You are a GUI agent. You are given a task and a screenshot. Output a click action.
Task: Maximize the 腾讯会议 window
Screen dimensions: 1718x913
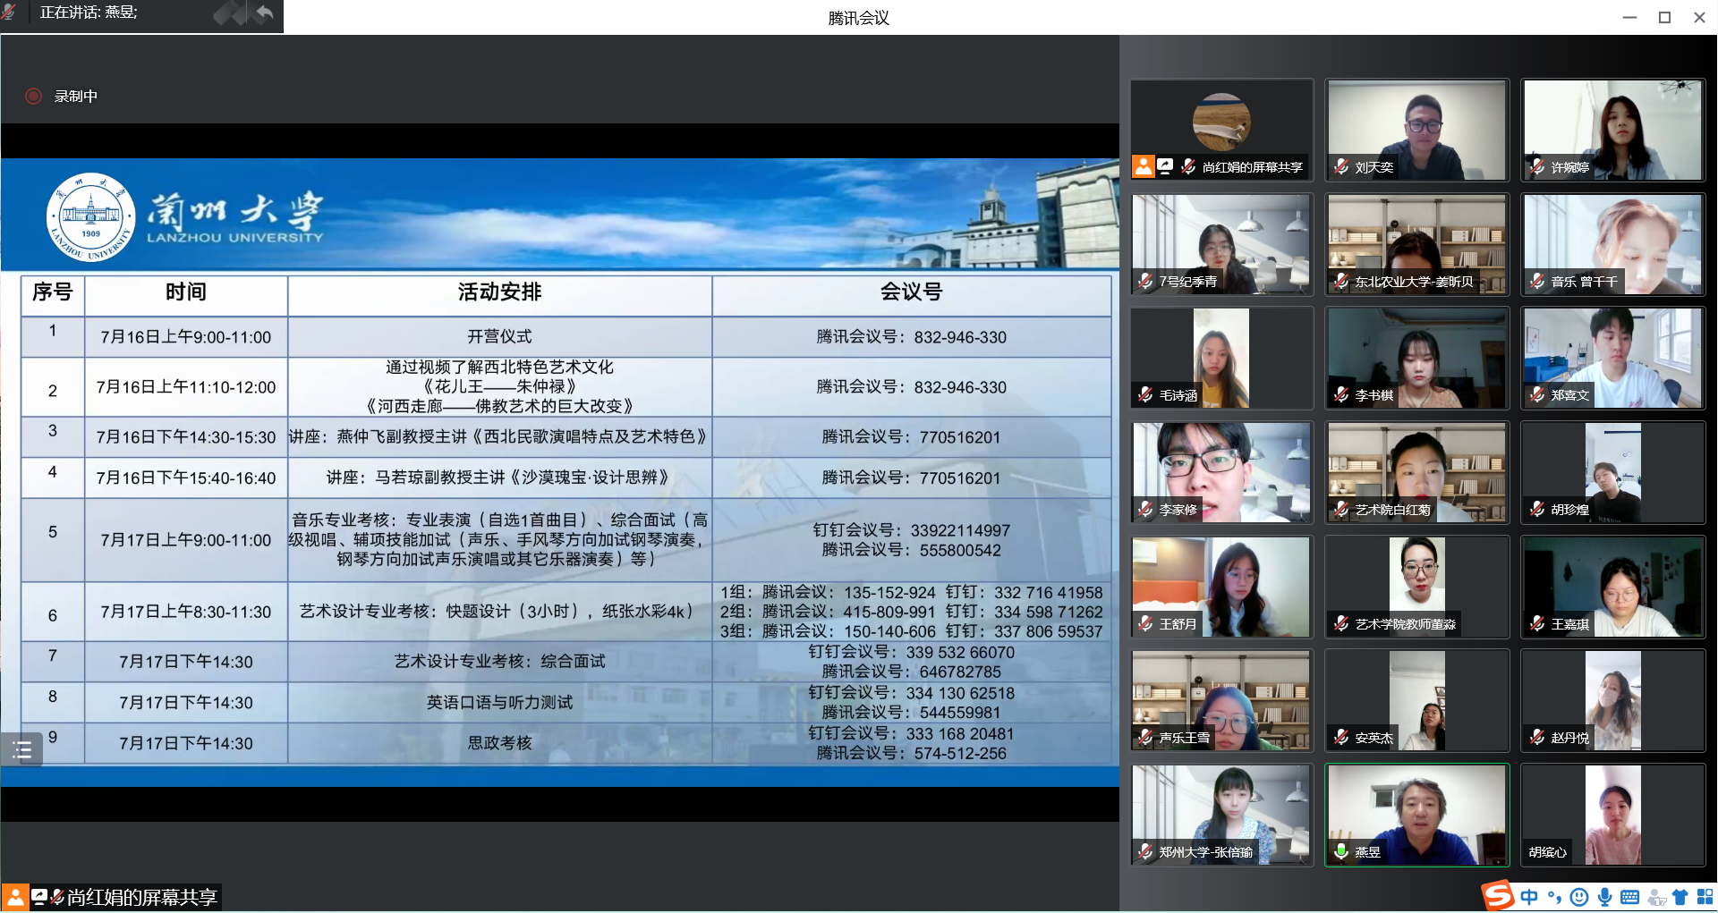pyautogui.click(x=1664, y=17)
